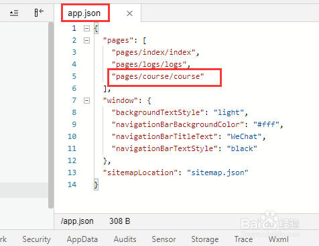The image size is (319, 246).
Task: Select the app.json editor tab
Action: [84, 13]
